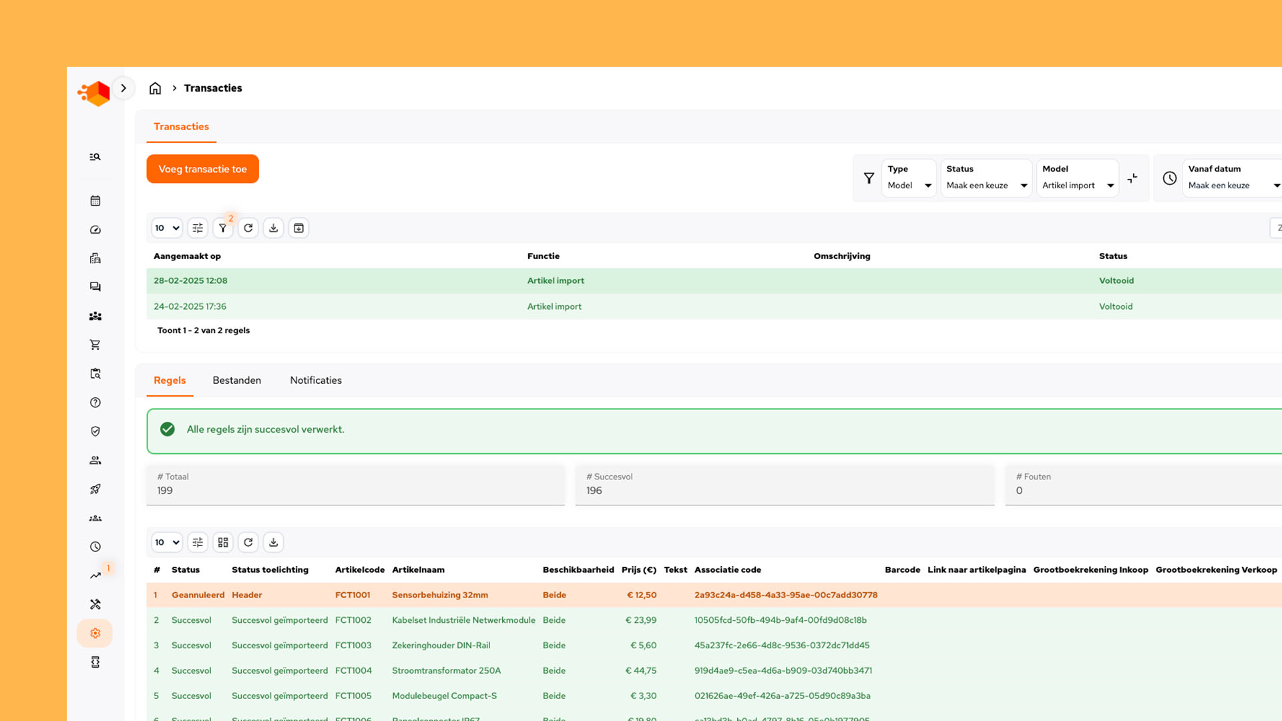Click the home breadcrumb icon
The width and height of the screenshot is (1282, 721).
coord(155,88)
